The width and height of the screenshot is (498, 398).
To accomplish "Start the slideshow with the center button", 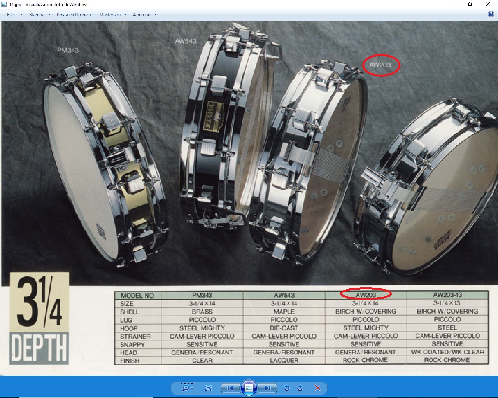I will pyautogui.click(x=249, y=388).
